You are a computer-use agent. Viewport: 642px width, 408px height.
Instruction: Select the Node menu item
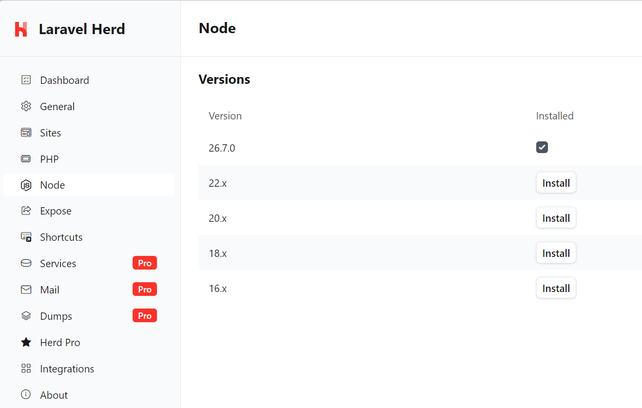tap(89, 185)
